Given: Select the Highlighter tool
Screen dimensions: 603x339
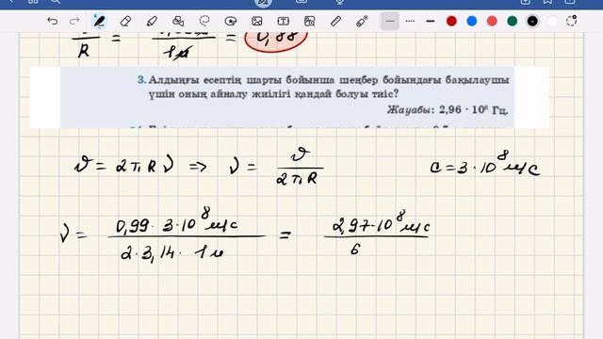Looking at the screenshot, I should point(152,21).
